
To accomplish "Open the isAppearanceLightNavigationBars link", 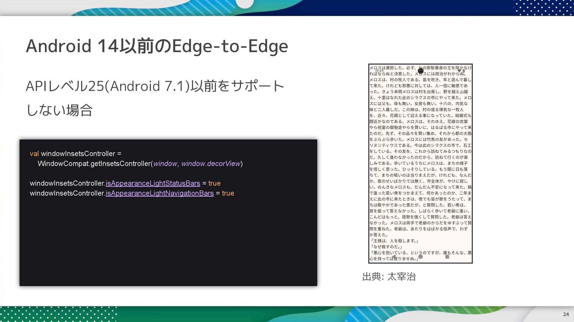I will tap(160, 193).
